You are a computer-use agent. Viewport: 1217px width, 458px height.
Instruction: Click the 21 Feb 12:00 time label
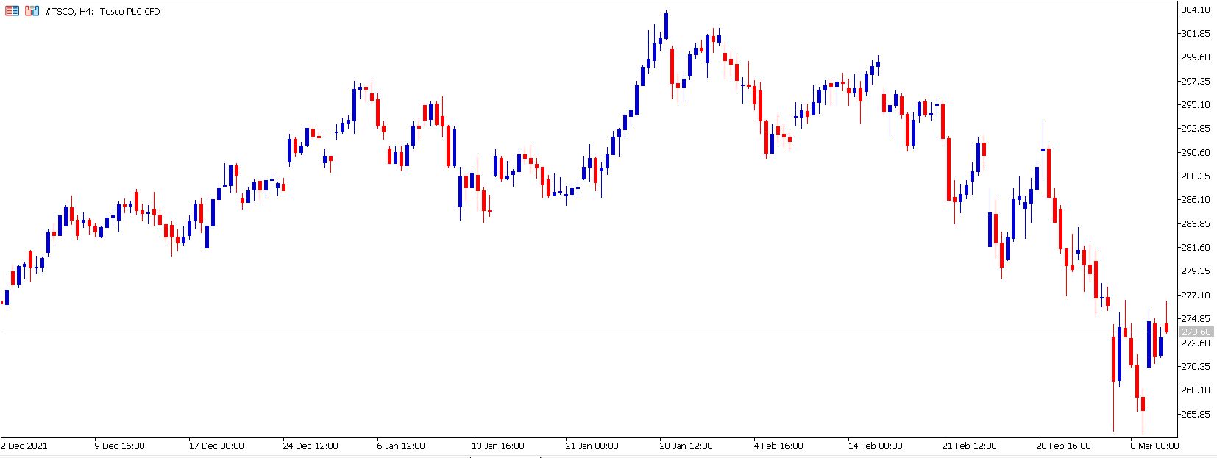[x=969, y=446]
